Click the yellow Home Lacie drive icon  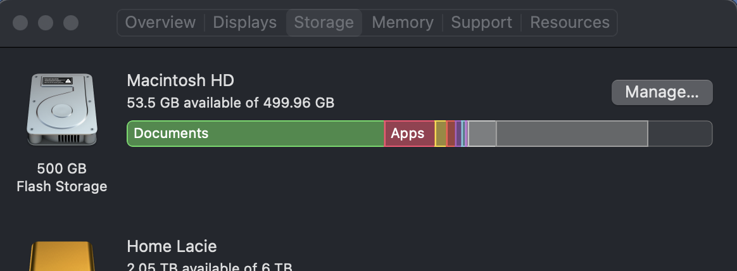[x=61, y=256]
